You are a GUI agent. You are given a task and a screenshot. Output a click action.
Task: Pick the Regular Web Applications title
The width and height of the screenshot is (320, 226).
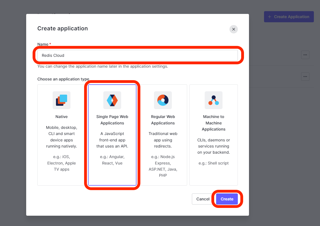point(163,120)
